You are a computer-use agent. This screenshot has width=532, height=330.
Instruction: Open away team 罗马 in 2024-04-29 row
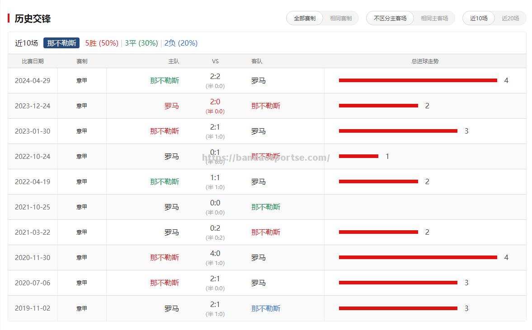[258, 81]
